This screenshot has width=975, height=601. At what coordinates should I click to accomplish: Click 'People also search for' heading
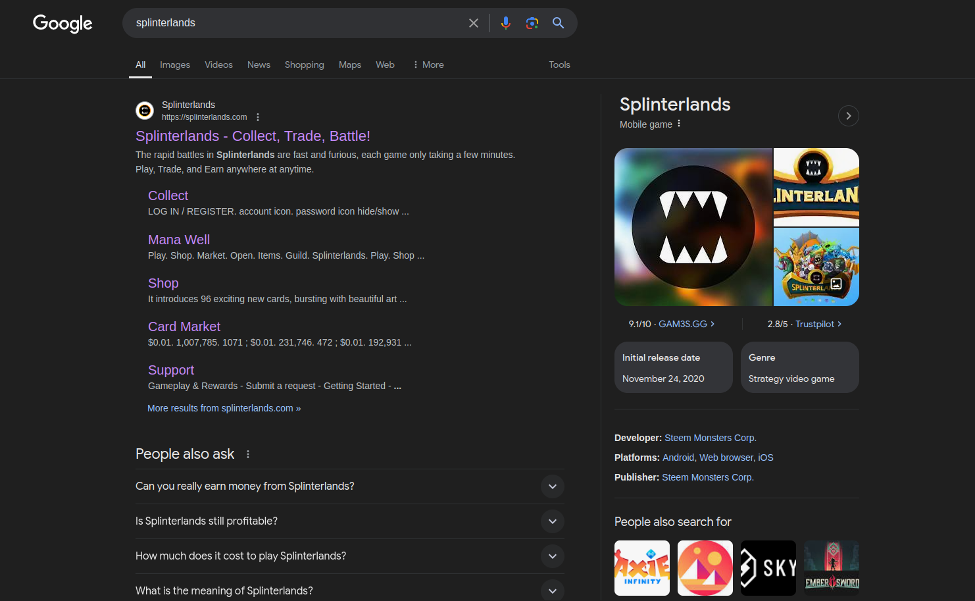[673, 521]
